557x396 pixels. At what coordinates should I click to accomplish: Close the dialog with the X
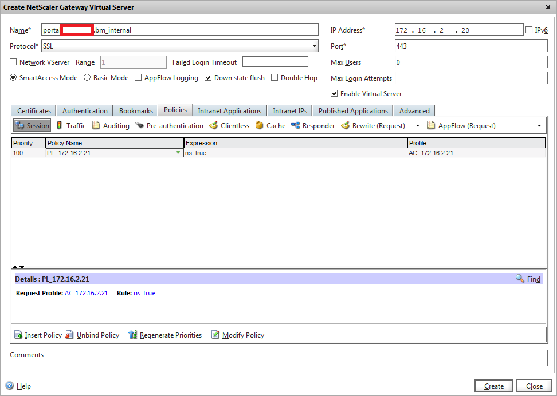(548, 7)
